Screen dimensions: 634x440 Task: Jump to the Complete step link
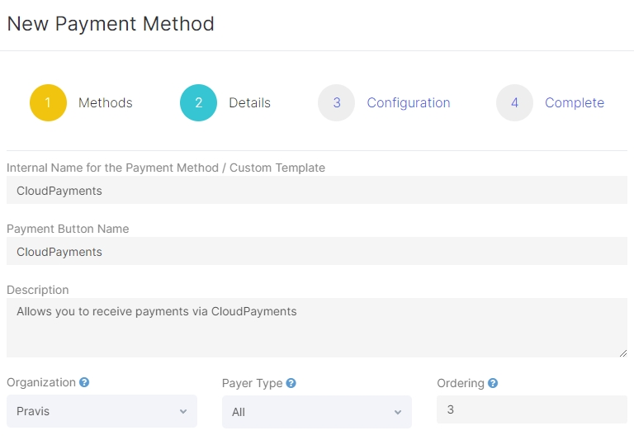click(x=575, y=103)
